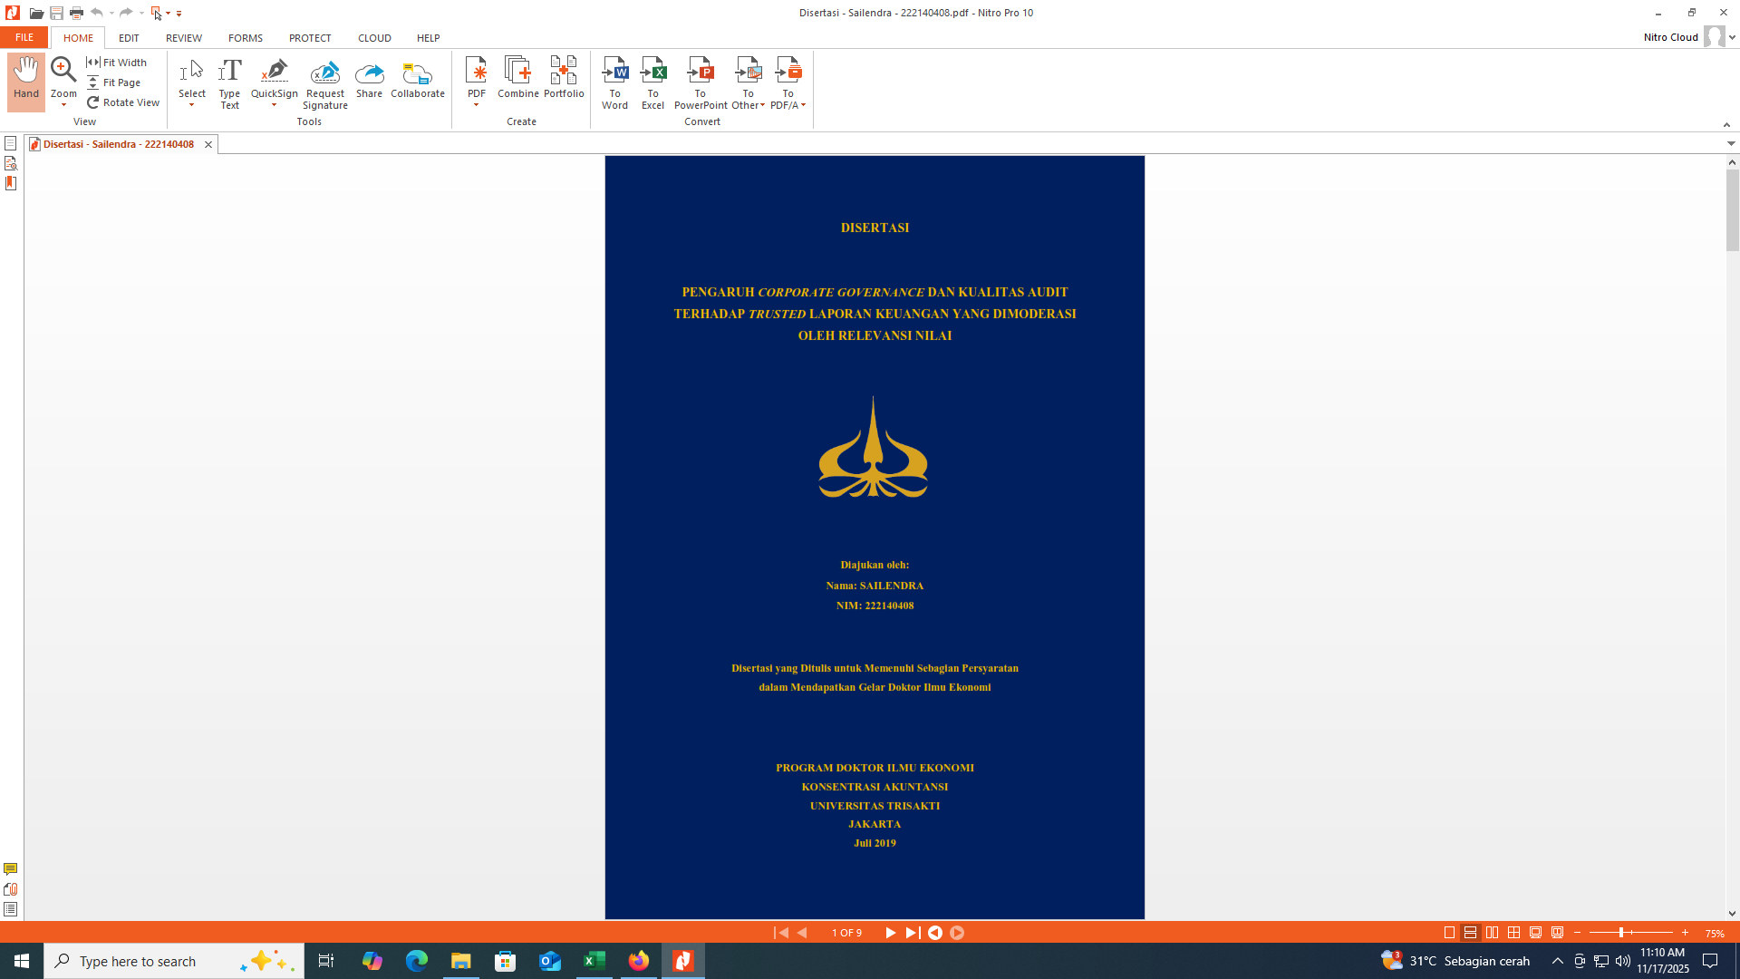
Task: Open the REVIEW ribbon tab
Action: (183, 38)
